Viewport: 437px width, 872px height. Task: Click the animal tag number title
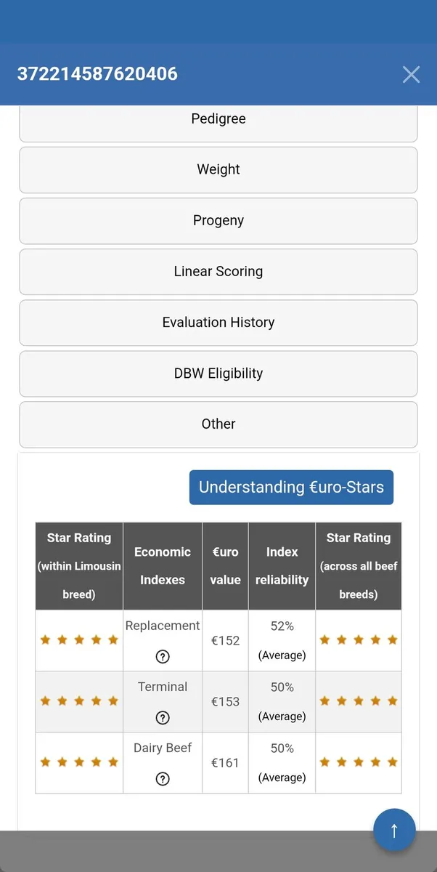(97, 73)
